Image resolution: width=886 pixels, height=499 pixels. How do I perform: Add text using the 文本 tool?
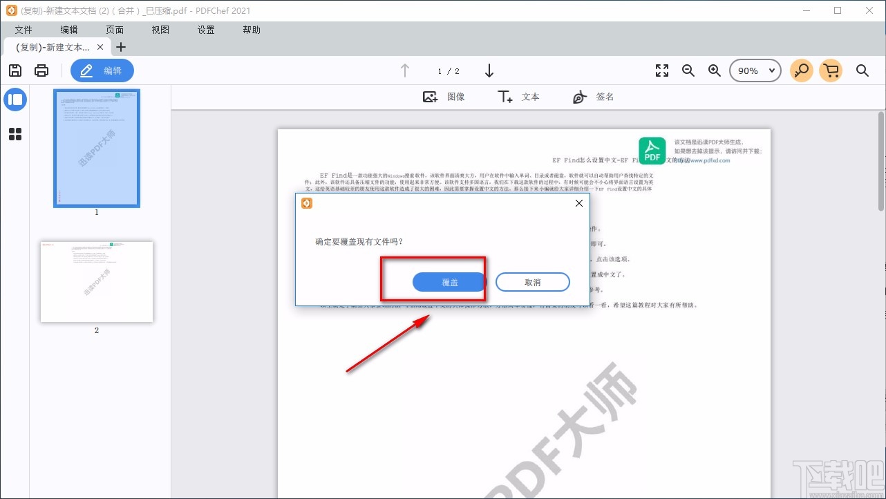pos(518,97)
